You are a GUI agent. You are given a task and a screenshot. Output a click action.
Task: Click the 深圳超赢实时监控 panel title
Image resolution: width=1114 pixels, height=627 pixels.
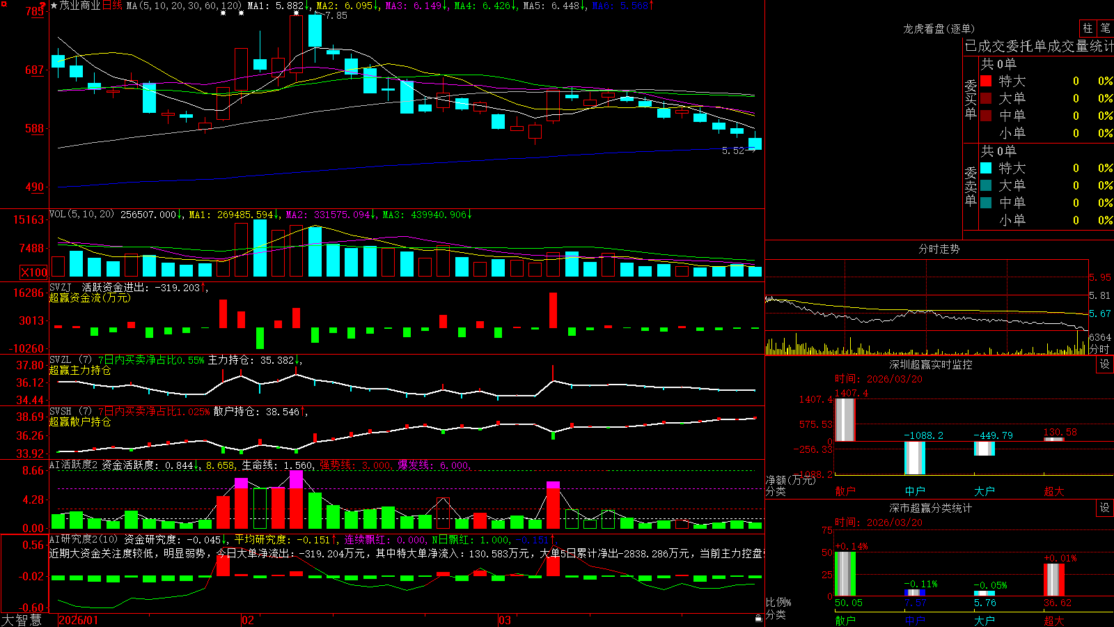click(931, 364)
